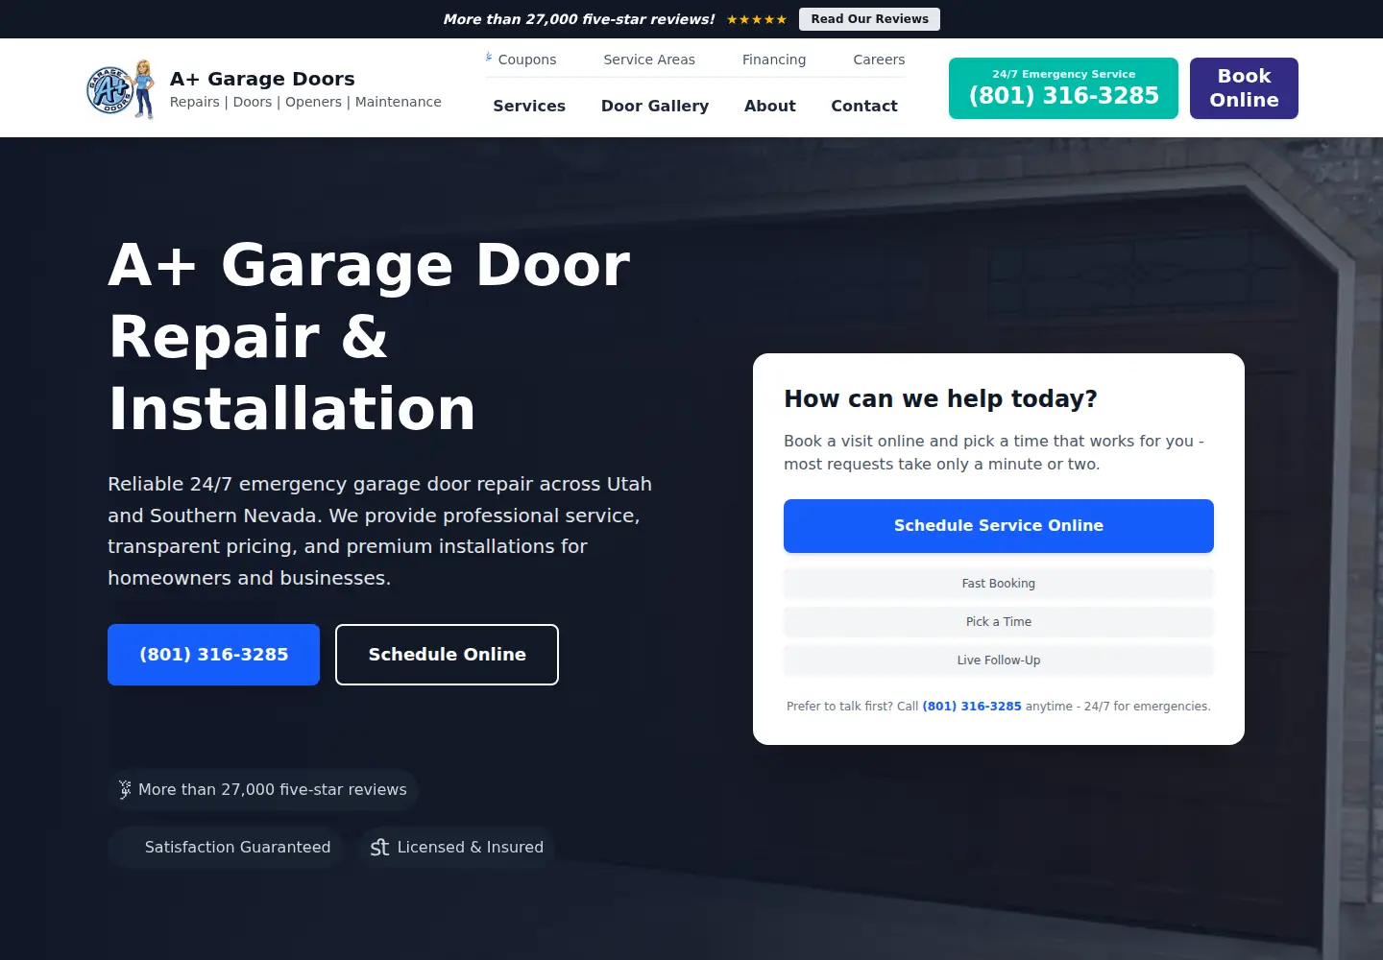Screen dimensions: 1383x960
Task: Click the "Reliable 24/7 emergency garage door repair" paragraph
Action: pyautogui.click(x=380, y=531)
